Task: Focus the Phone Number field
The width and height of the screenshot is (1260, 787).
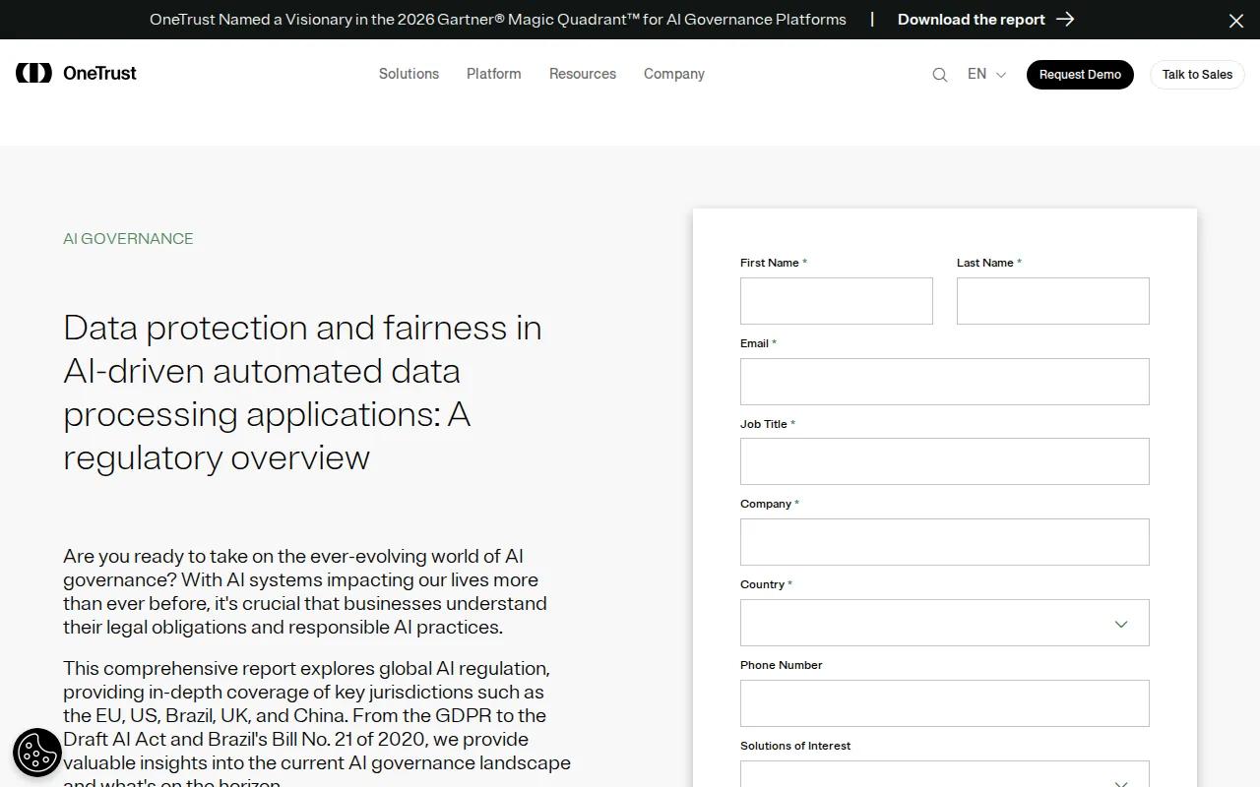Action: pyautogui.click(x=945, y=703)
